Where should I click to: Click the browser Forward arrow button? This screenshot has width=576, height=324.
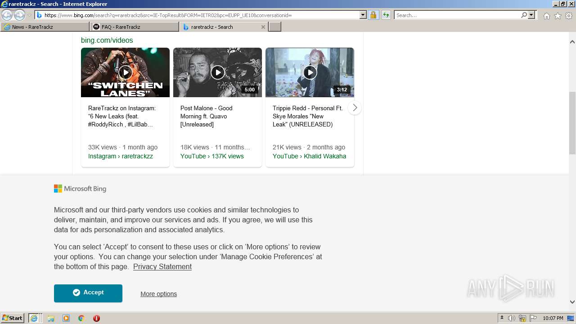pos(19,15)
